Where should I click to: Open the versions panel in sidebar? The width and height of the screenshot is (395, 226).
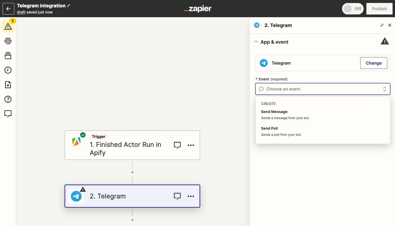pos(8,56)
